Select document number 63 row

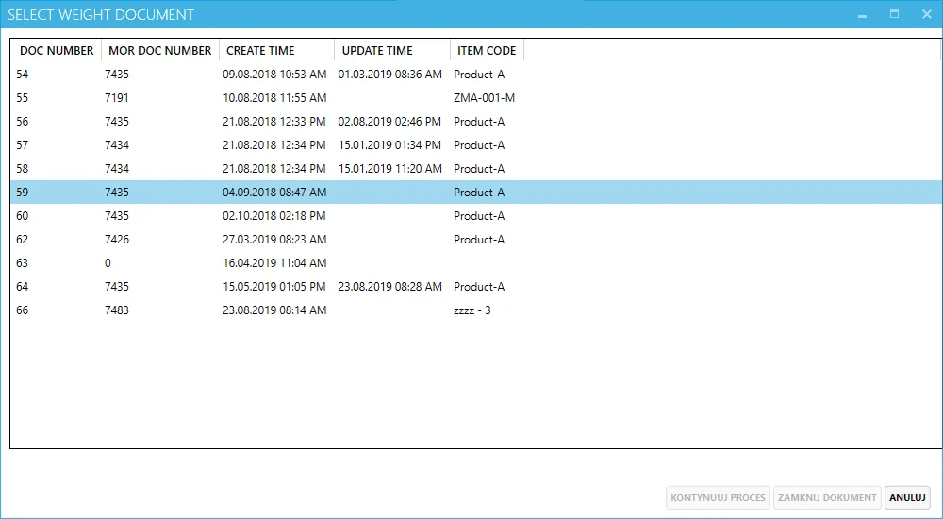pos(476,262)
